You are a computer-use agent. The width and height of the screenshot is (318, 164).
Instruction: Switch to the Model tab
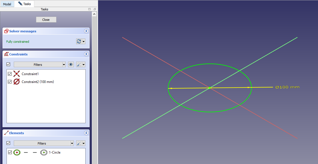[7, 4]
